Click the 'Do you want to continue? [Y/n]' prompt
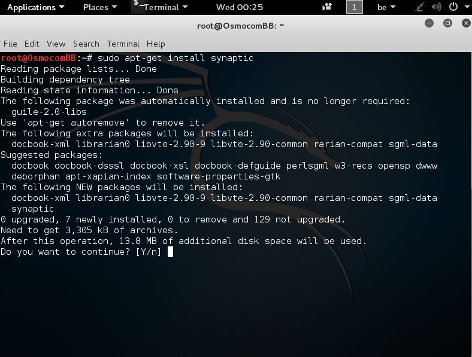This screenshot has height=357, width=472. pos(81,252)
